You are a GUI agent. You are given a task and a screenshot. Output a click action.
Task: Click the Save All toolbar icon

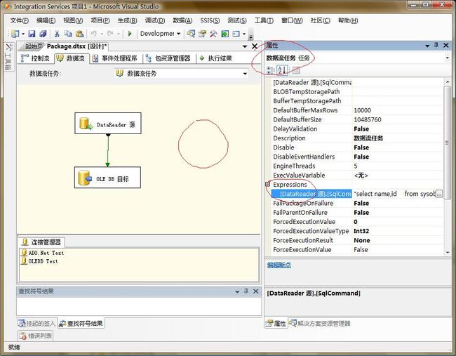point(43,34)
